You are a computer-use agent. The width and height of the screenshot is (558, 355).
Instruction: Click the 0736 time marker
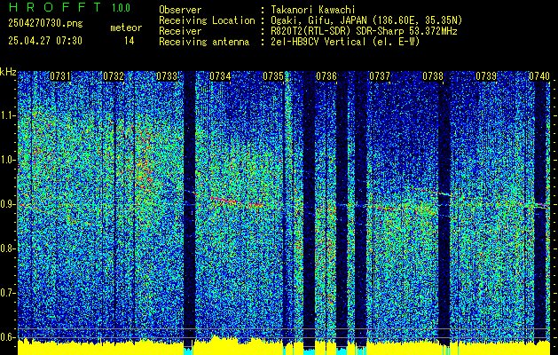point(326,76)
